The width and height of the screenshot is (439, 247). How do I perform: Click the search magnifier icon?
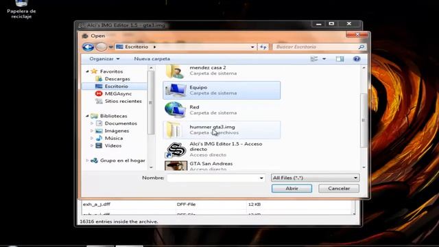[x=361, y=47]
